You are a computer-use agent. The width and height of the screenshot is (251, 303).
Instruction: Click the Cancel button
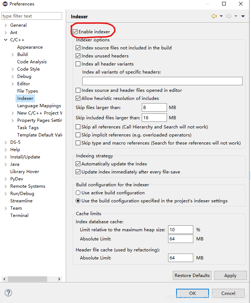coord(228,293)
